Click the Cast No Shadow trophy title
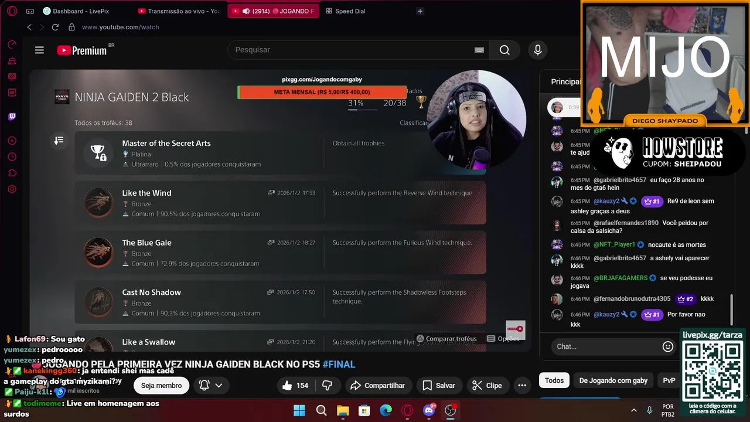The width and height of the screenshot is (750, 422). 151,292
